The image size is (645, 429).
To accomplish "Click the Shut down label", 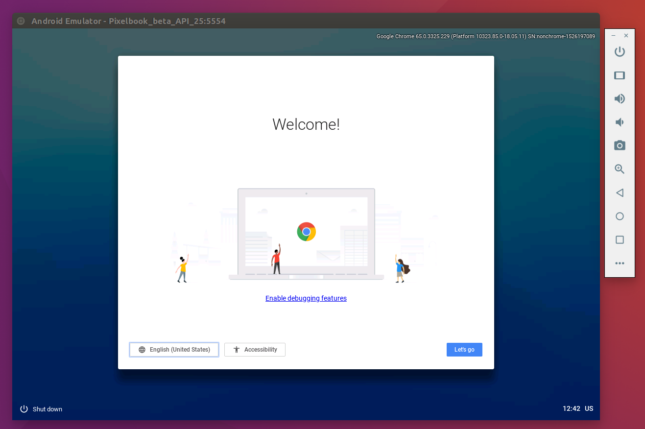I will 48,409.
